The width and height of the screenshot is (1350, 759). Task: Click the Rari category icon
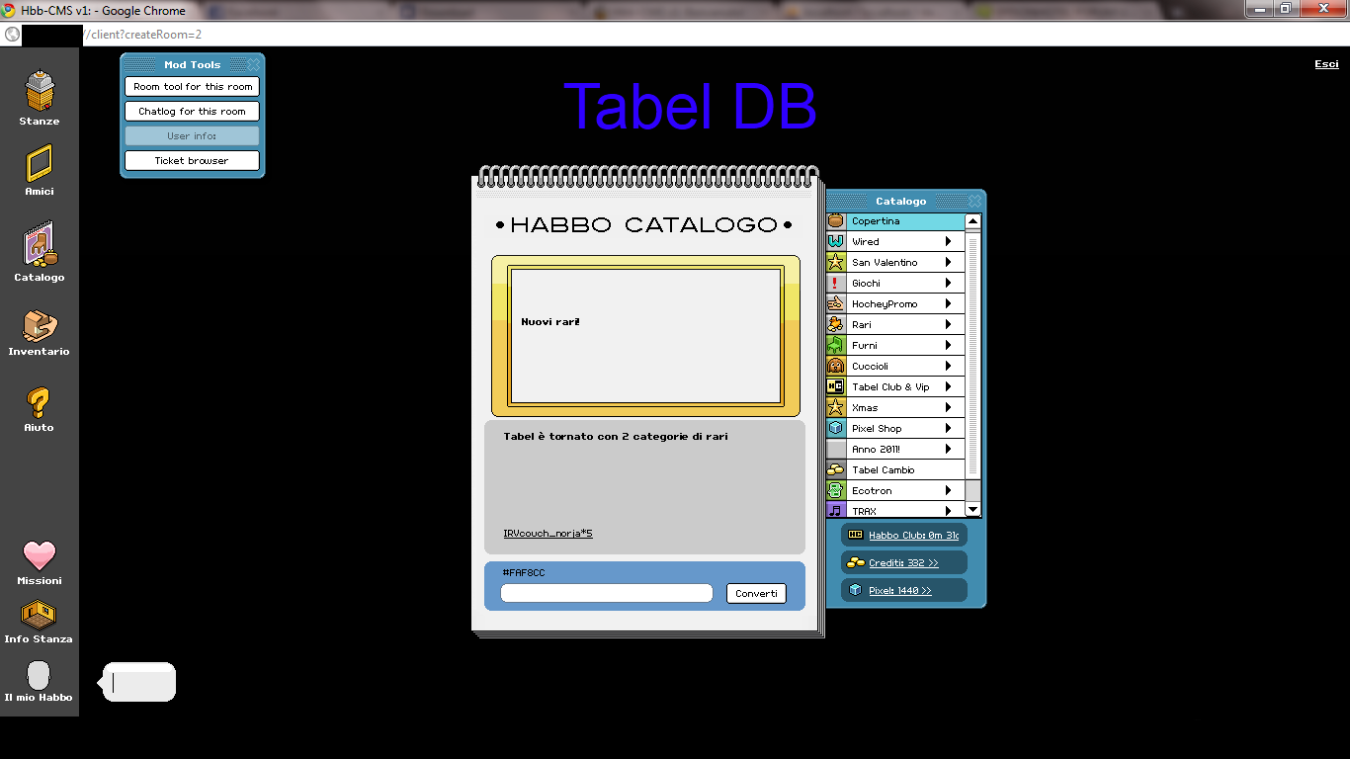836,324
